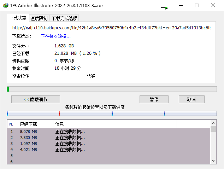Click the baidupcs.com download URL text
This screenshot has width=224, height=169.
(112, 28)
